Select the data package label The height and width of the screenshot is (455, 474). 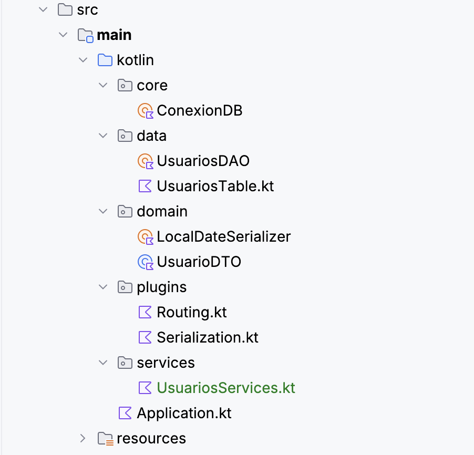click(x=152, y=136)
